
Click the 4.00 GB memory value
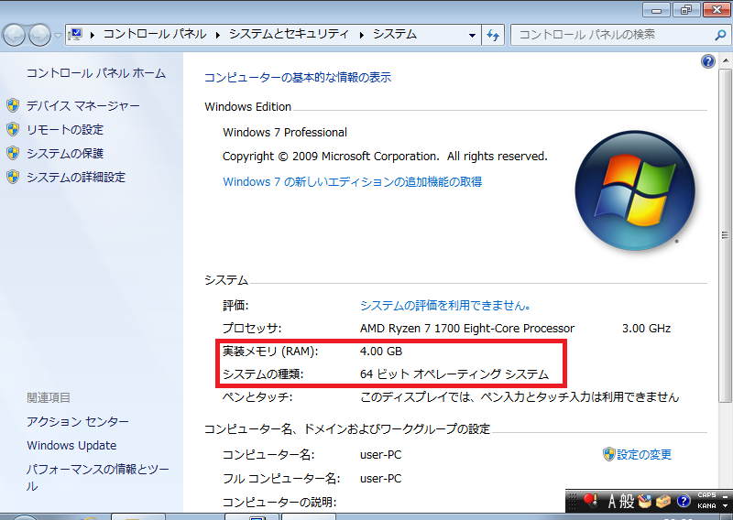click(381, 352)
